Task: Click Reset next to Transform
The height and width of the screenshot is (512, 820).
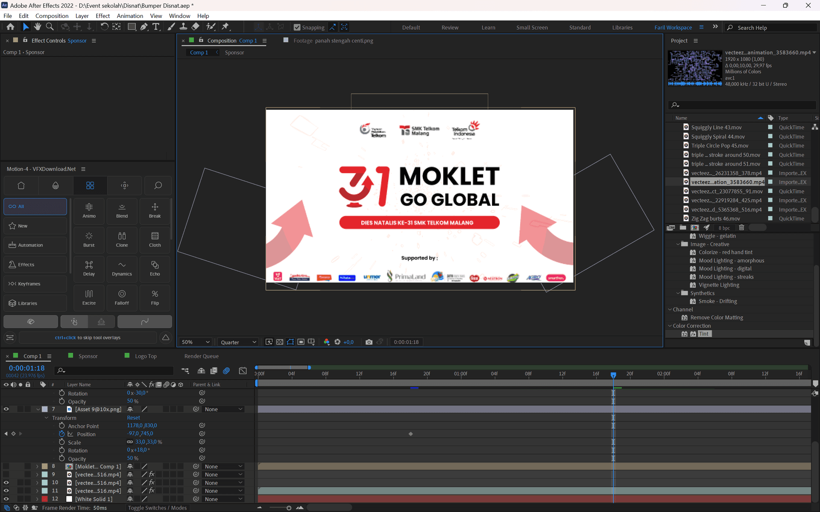Action: coord(133,418)
